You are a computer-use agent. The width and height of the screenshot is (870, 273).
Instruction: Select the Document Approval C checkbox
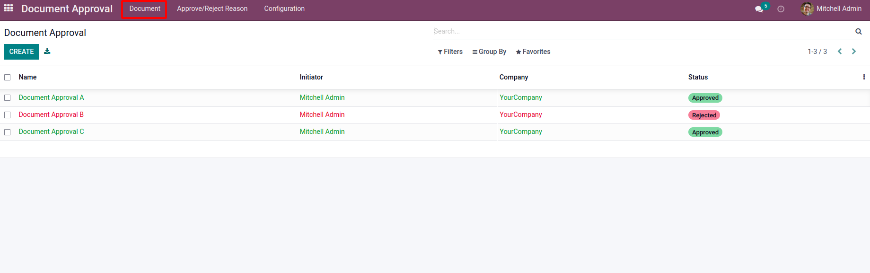point(8,132)
